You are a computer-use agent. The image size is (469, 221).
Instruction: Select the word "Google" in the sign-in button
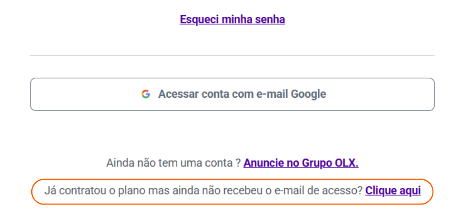pyautogui.click(x=308, y=94)
